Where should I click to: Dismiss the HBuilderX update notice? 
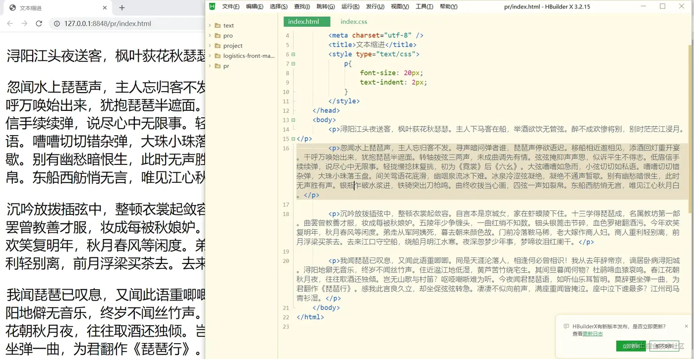pos(687,326)
